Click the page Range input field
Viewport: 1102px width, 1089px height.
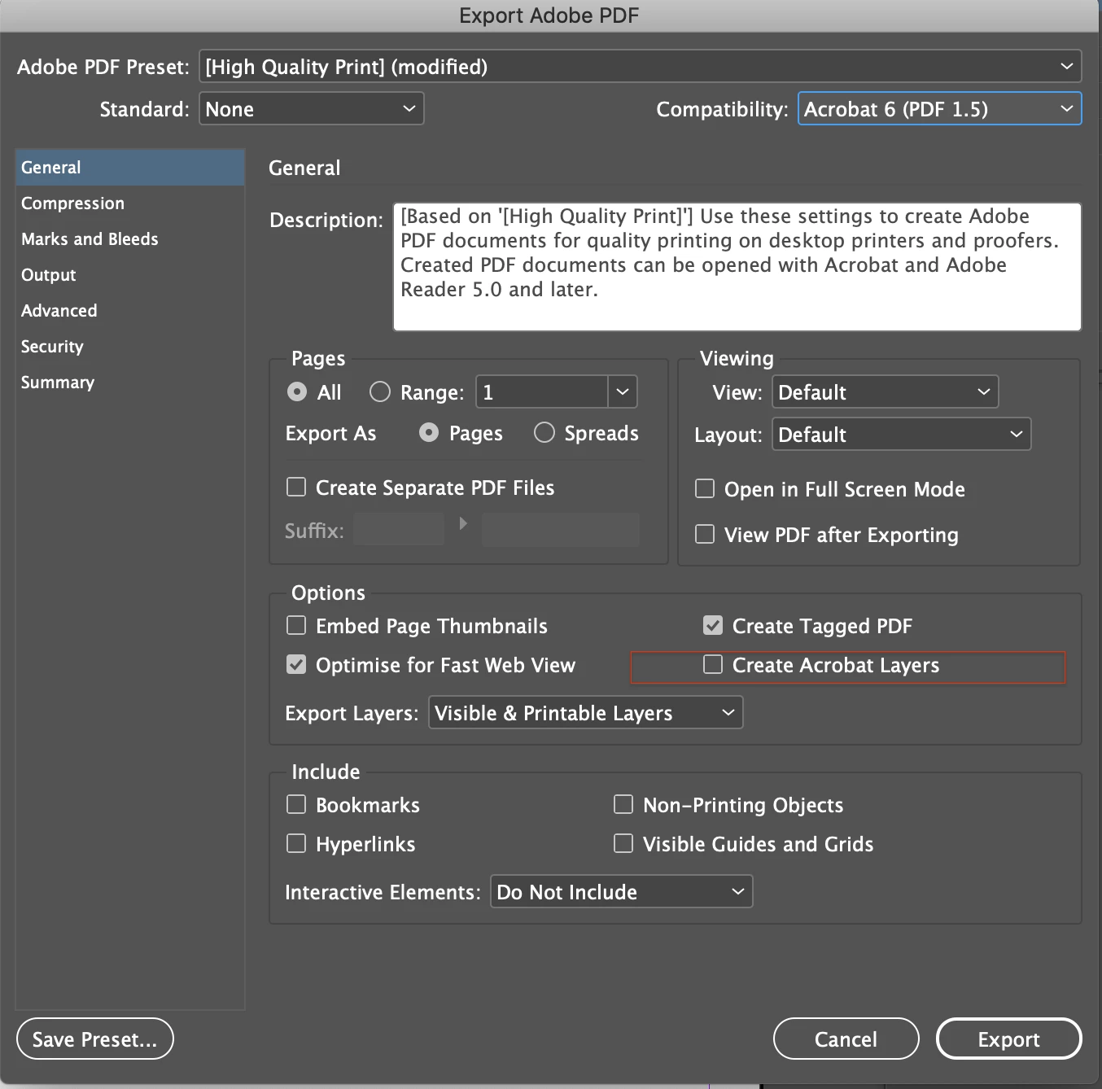(x=542, y=391)
